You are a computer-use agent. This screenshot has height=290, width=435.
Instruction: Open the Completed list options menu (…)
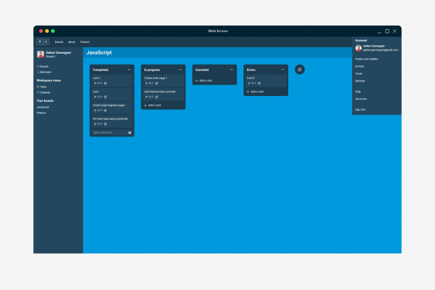(x=129, y=69)
